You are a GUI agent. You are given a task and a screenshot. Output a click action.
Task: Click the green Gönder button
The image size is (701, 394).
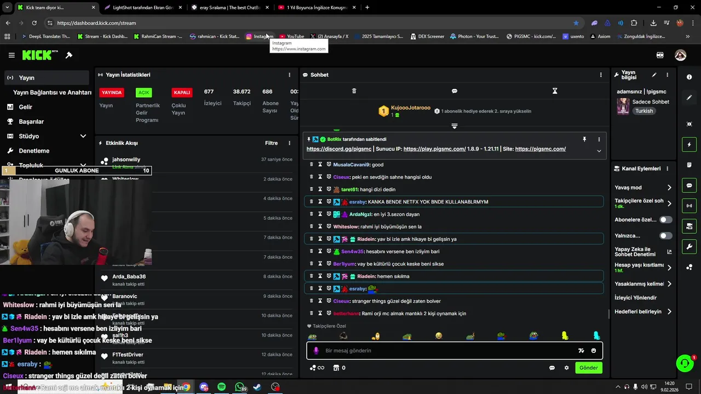pos(589,368)
